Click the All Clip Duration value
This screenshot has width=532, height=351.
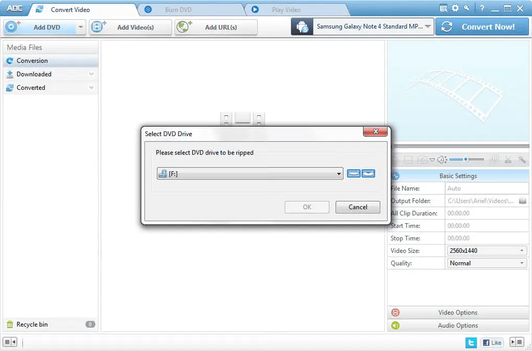tap(487, 213)
